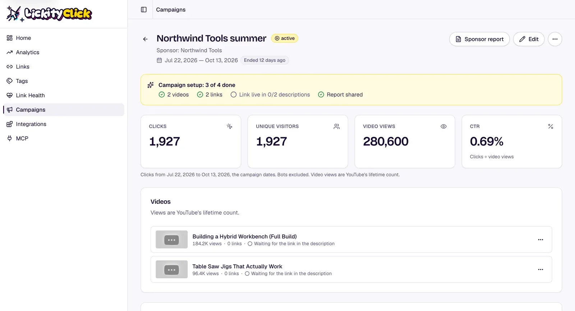Open campaign more options menu
This screenshot has width=575, height=311.
[555, 39]
